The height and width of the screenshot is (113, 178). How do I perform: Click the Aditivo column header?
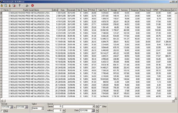[x=55, y=10]
